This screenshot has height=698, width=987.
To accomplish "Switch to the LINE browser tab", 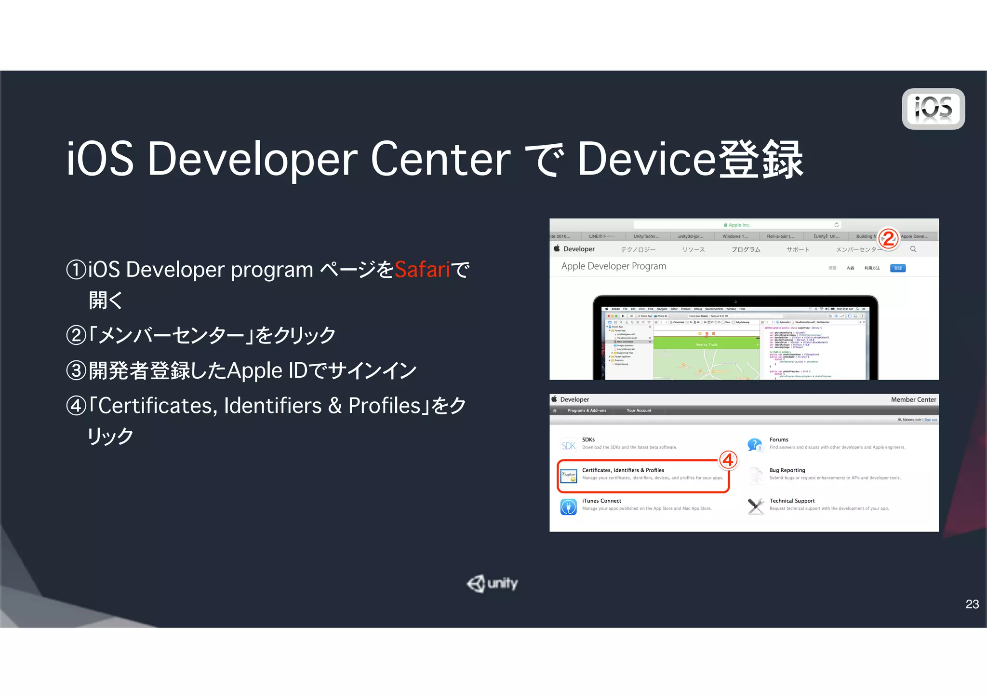I will click(601, 236).
